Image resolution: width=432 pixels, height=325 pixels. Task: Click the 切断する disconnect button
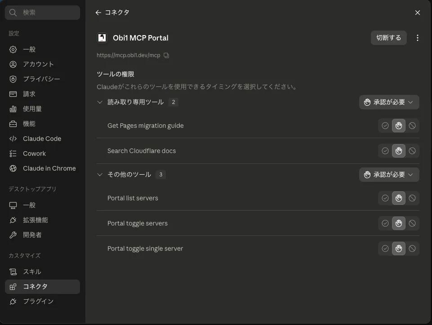click(388, 38)
